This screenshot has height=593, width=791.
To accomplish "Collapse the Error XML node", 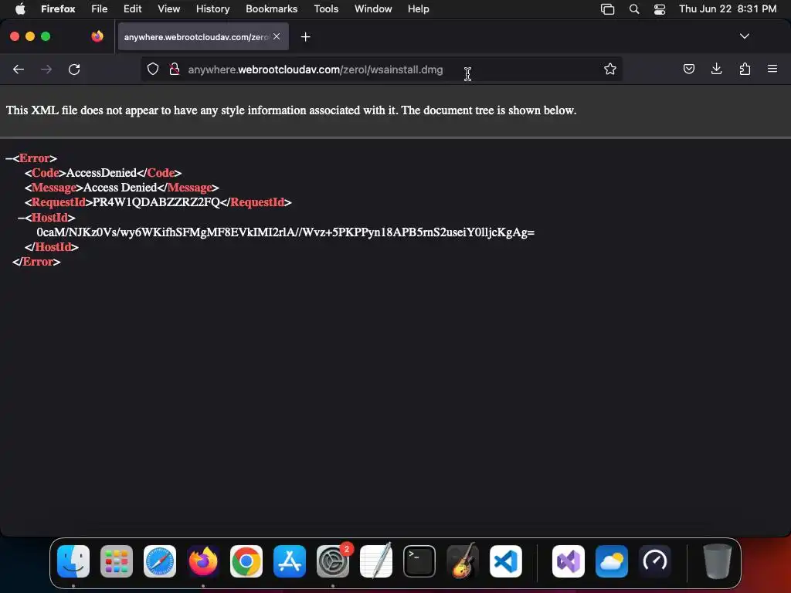I will (x=8, y=158).
